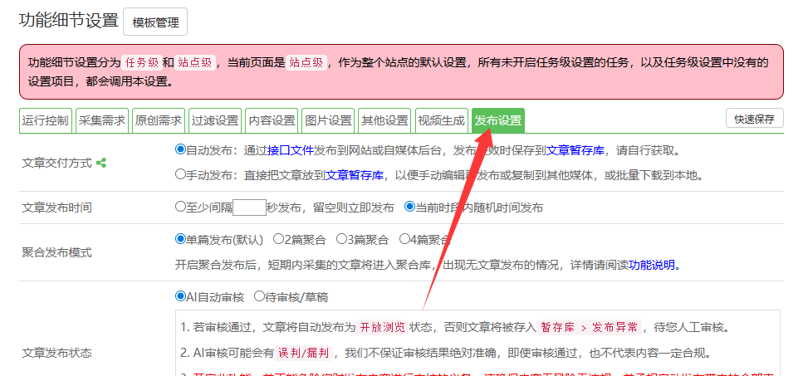Click the 任务级 tag in notice
803x376 pixels.
pos(142,63)
